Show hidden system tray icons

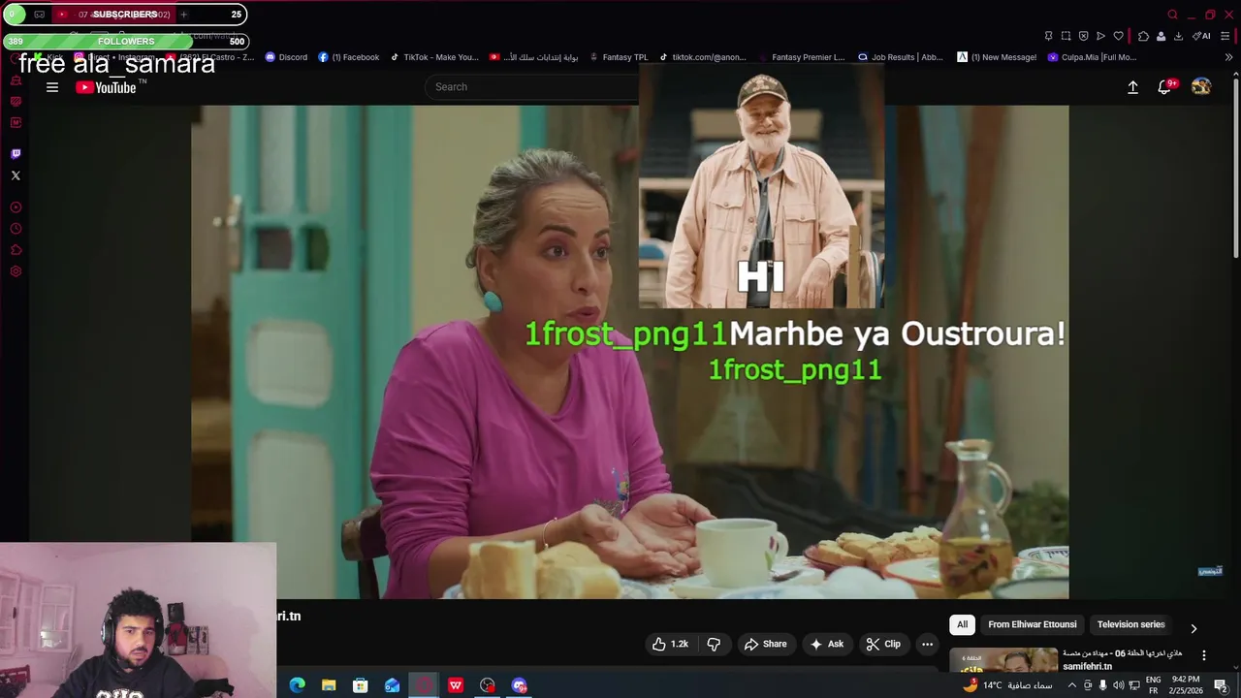[1071, 685]
